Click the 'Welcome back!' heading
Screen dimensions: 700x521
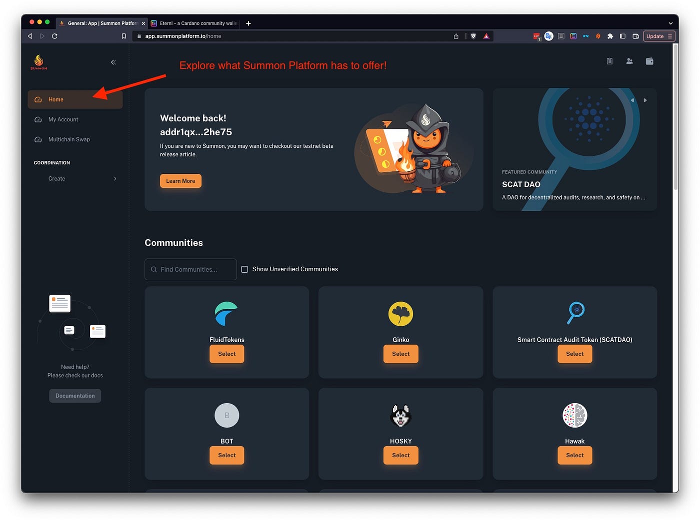193,118
